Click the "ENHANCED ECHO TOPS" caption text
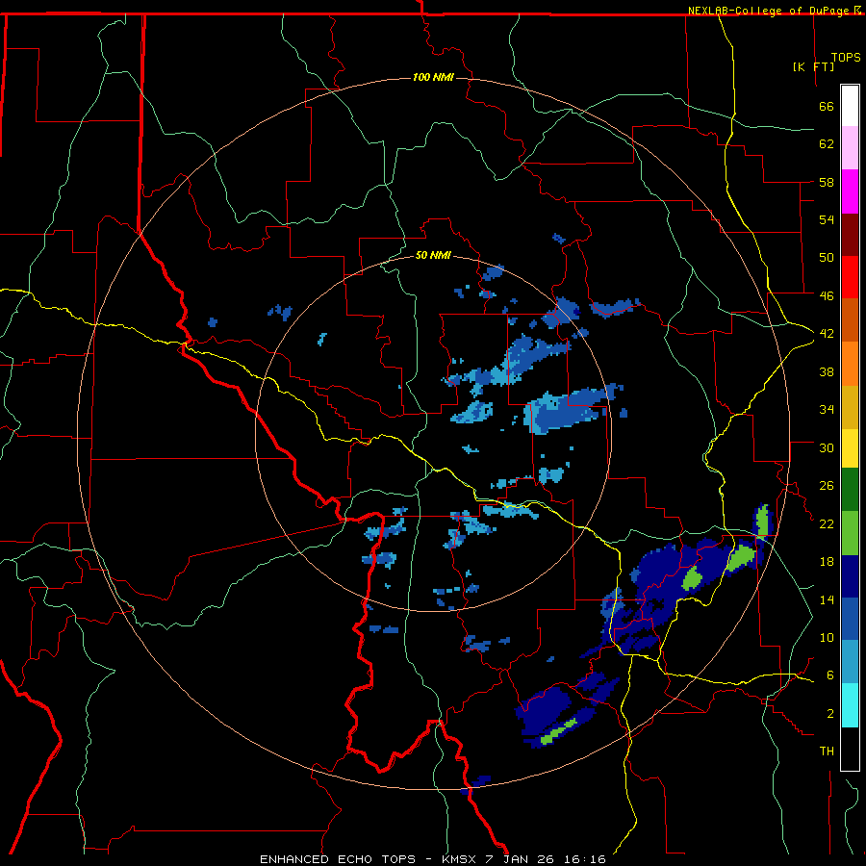This screenshot has width=866, height=866. [x=338, y=859]
